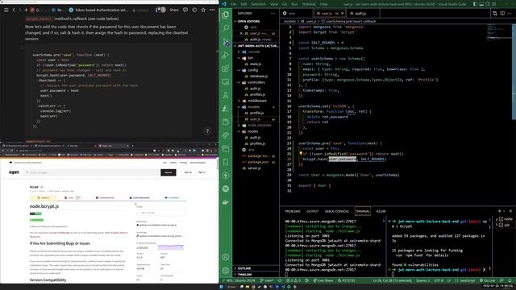Open the Explorer view in the VS Code activity bar
Screen dimensions: 516x290
(x=226, y=14)
